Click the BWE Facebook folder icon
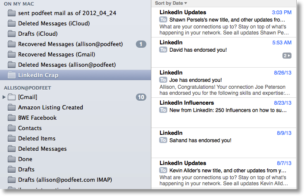Image resolution: width=304 pixels, height=196 pixels. click(x=11, y=118)
